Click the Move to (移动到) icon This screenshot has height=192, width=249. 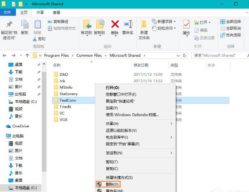[87, 24]
